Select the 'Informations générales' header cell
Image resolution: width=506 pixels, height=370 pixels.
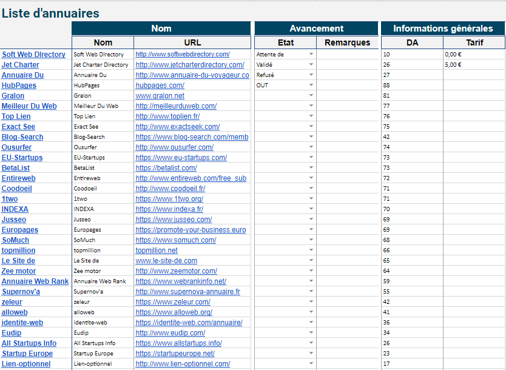coord(443,29)
